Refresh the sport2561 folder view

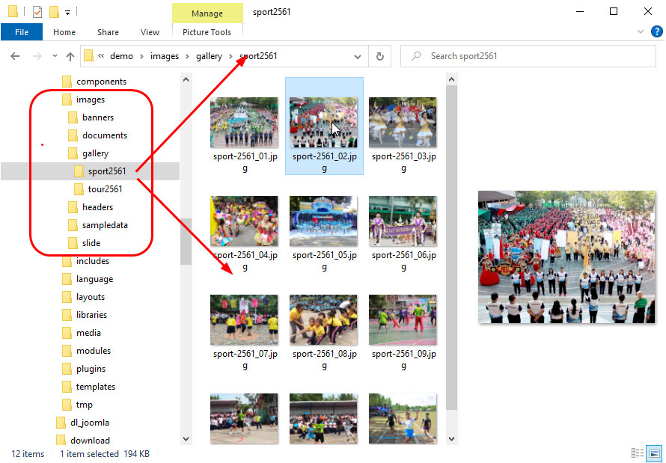379,56
